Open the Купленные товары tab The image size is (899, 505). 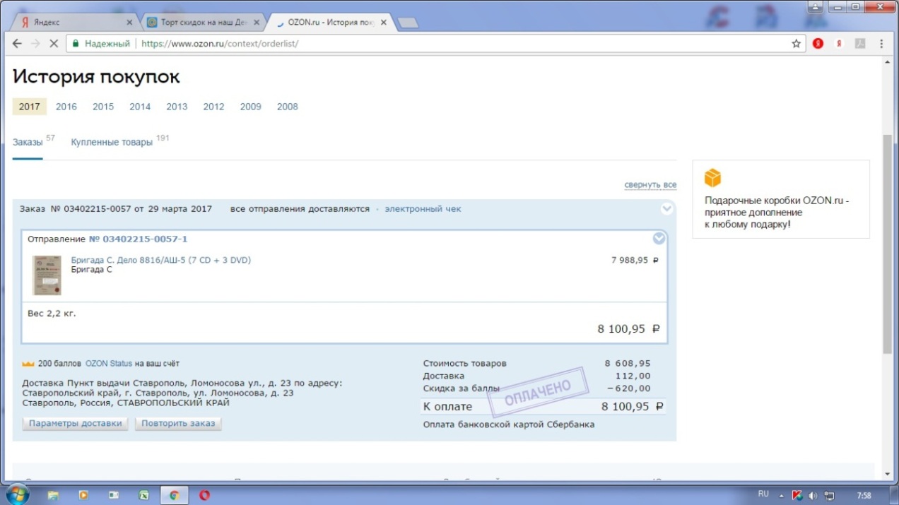click(x=112, y=142)
